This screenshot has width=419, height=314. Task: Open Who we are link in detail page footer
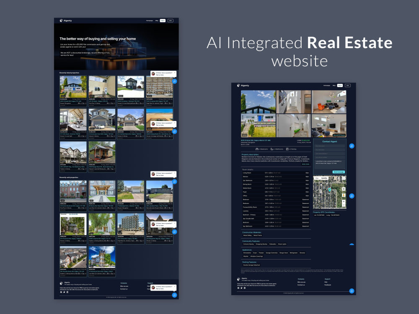301,282
